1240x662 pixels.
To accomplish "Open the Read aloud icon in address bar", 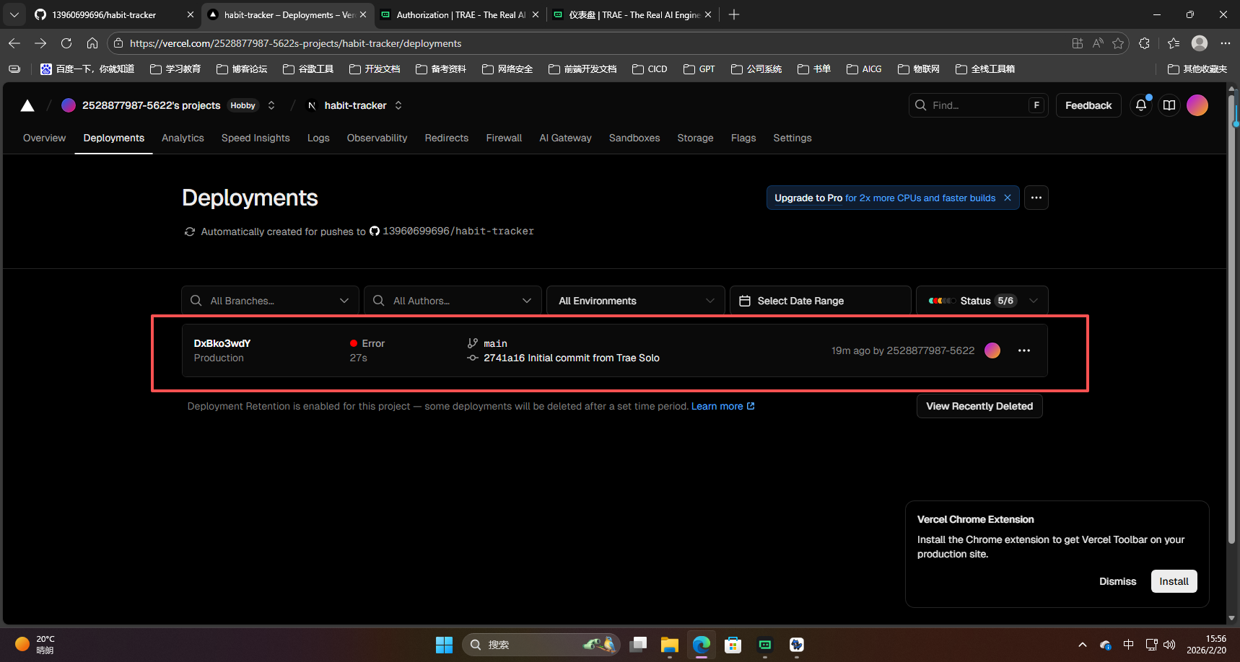I will 1098,43.
